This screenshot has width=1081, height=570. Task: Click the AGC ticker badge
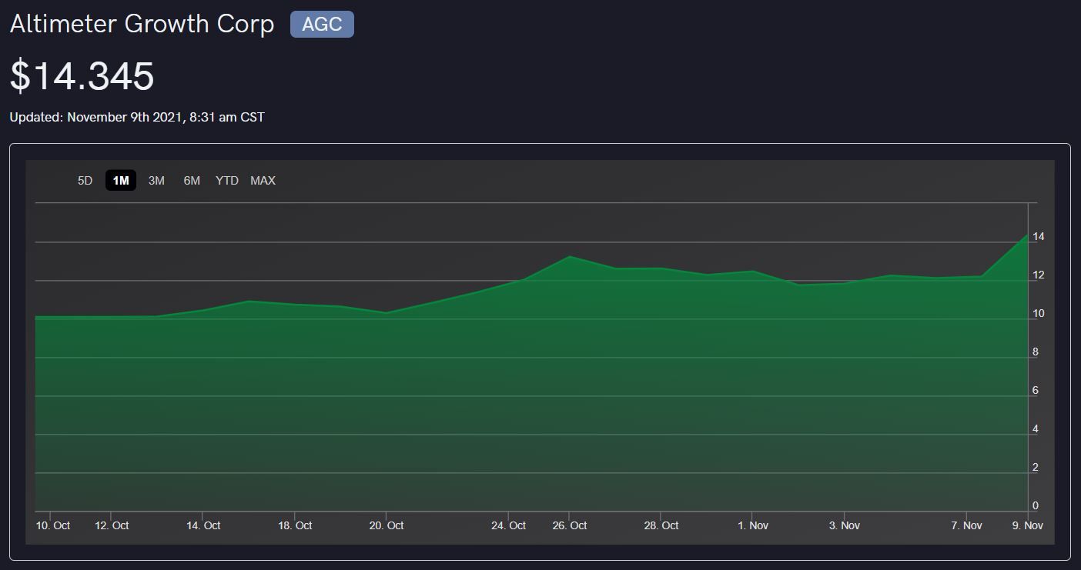322,24
